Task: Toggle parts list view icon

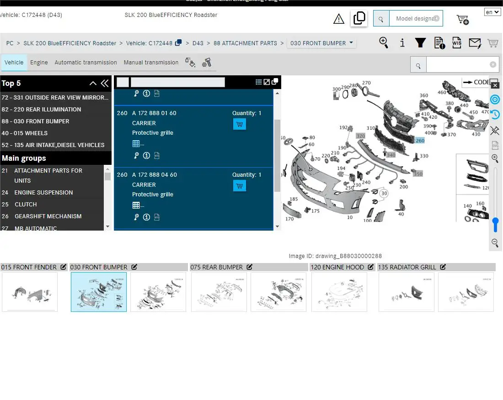Action: coord(259,82)
